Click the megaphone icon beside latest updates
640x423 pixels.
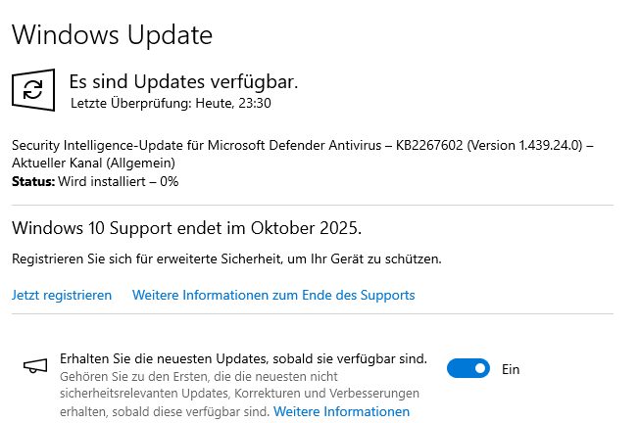tap(35, 366)
